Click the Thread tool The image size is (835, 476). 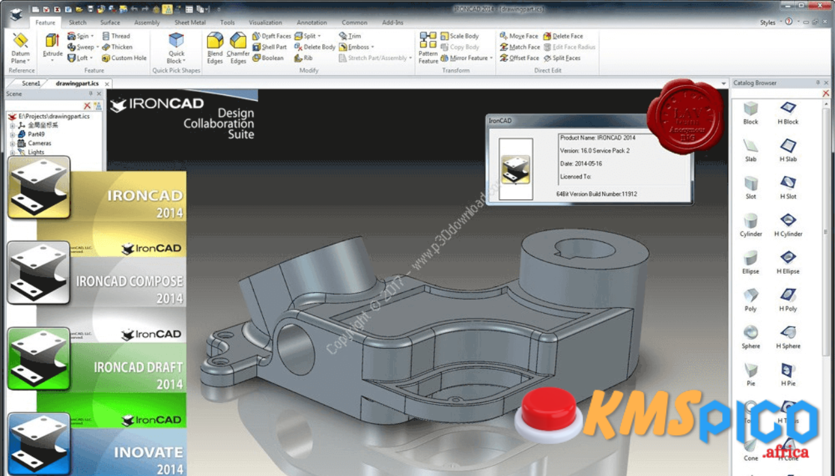[116, 36]
